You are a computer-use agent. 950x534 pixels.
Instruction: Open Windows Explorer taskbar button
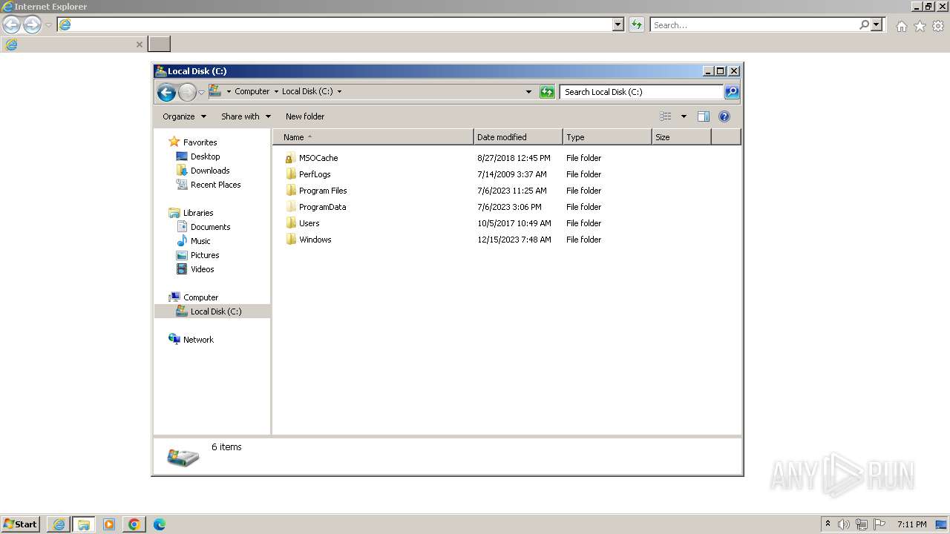(x=84, y=524)
